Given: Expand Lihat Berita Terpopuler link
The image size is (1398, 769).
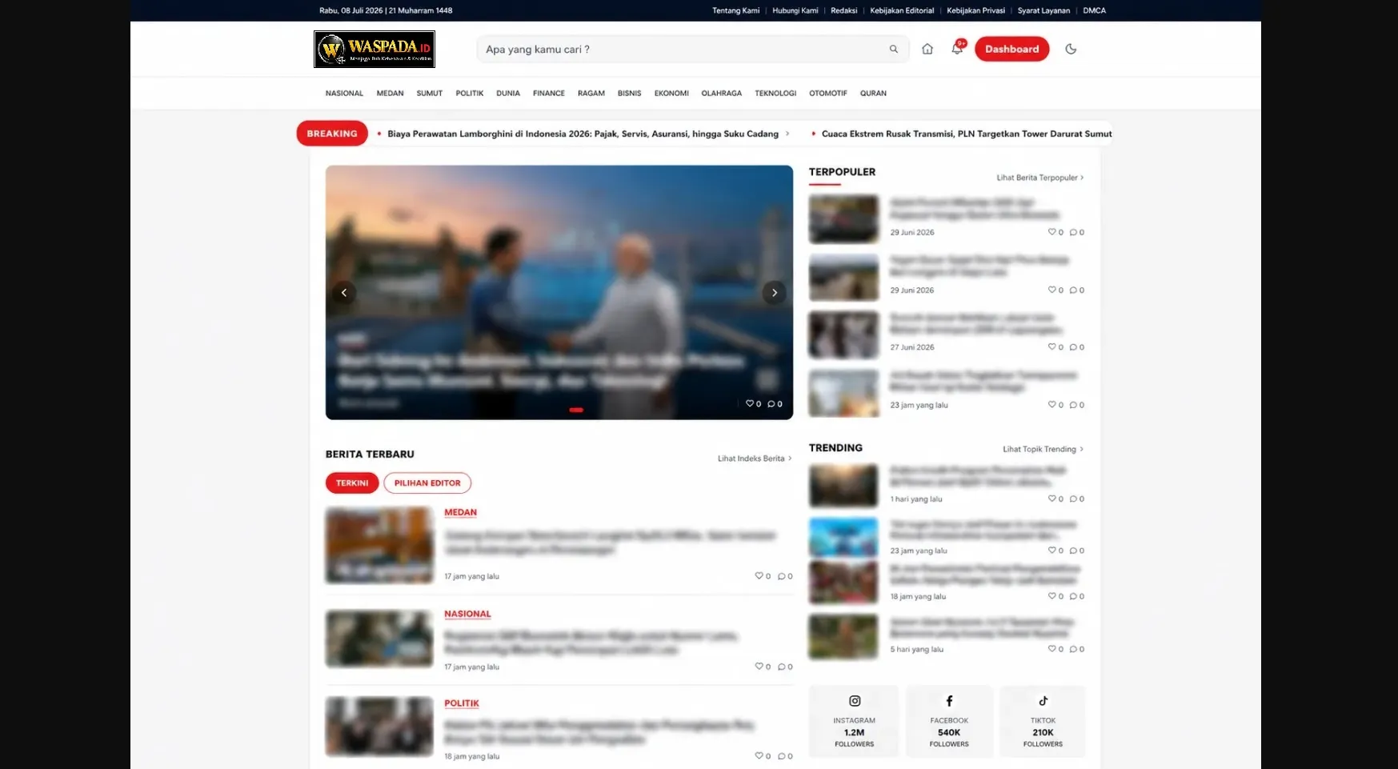Looking at the screenshot, I should 1039,178.
